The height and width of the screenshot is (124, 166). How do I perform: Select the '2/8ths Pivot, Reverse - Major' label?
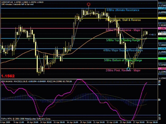(123, 70)
